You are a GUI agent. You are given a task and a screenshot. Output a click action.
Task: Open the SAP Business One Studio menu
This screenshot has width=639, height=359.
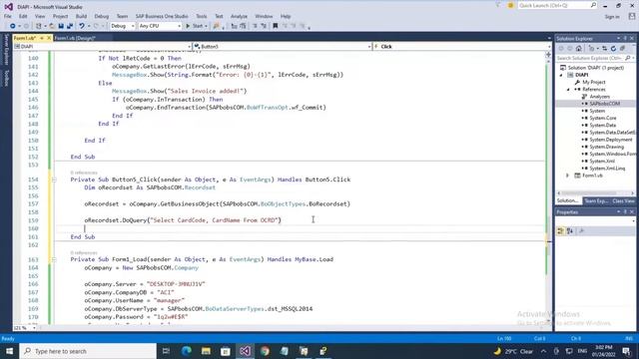pyautogui.click(x=162, y=16)
